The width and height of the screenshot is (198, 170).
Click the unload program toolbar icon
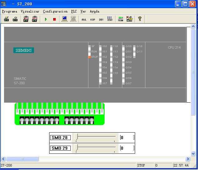[15, 19]
